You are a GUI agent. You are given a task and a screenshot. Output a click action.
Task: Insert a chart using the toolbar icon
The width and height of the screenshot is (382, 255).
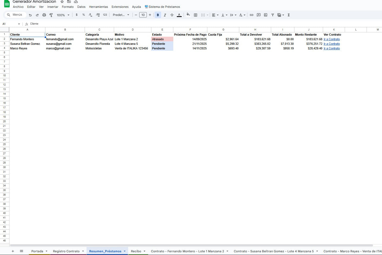tap(265, 15)
